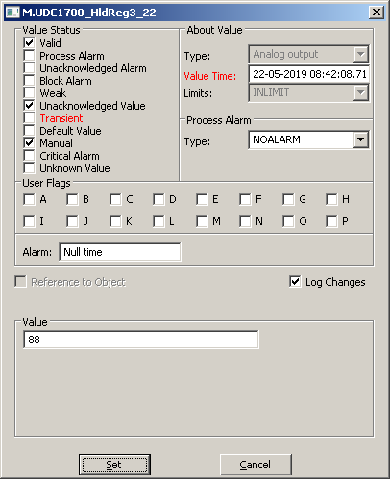Image resolution: width=390 pixels, height=479 pixels.
Task: Check user flag A
Action: tap(29, 199)
